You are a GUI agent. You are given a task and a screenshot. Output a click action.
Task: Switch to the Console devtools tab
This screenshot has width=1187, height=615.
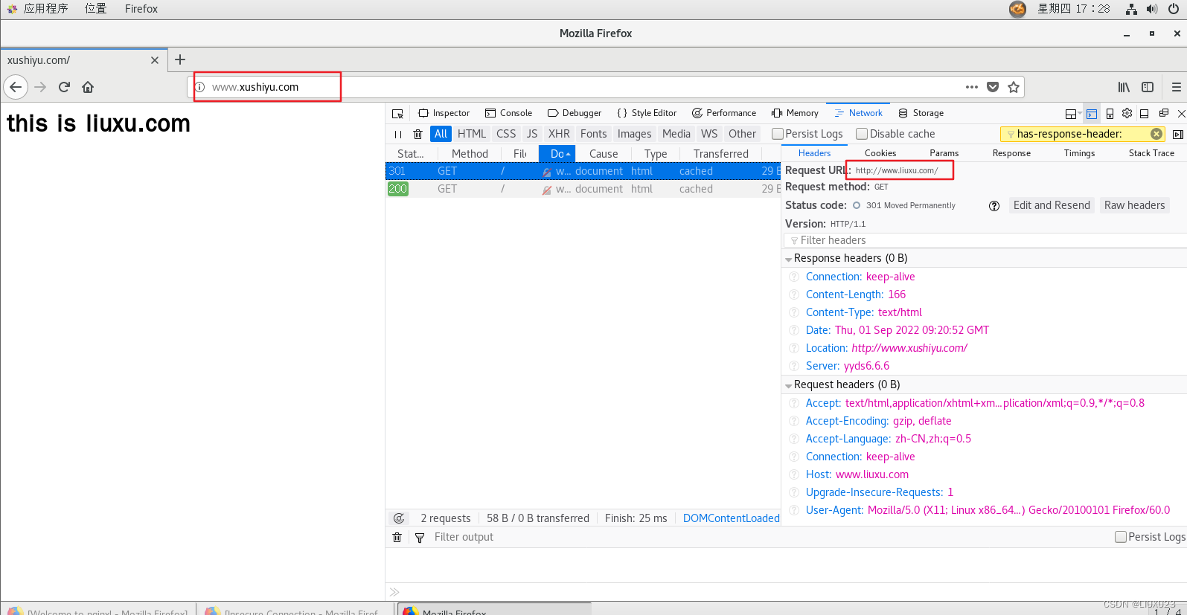(x=509, y=113)
